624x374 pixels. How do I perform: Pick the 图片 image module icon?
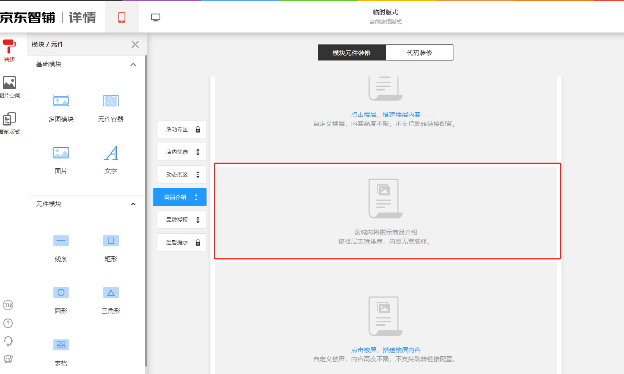tap(61, 153)
